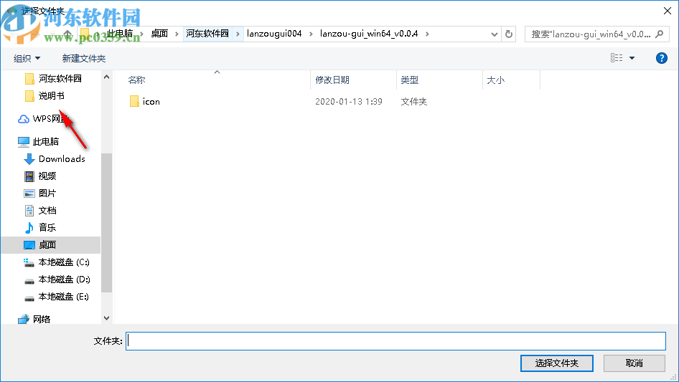This screenshot has width=679, height=382.
Task: Close the 选择文件夹 dialog
Action: click(668, 11)
